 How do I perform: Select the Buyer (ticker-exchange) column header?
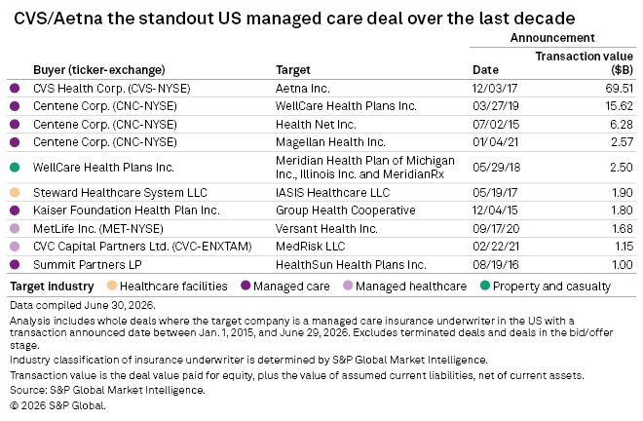[99, 70]
